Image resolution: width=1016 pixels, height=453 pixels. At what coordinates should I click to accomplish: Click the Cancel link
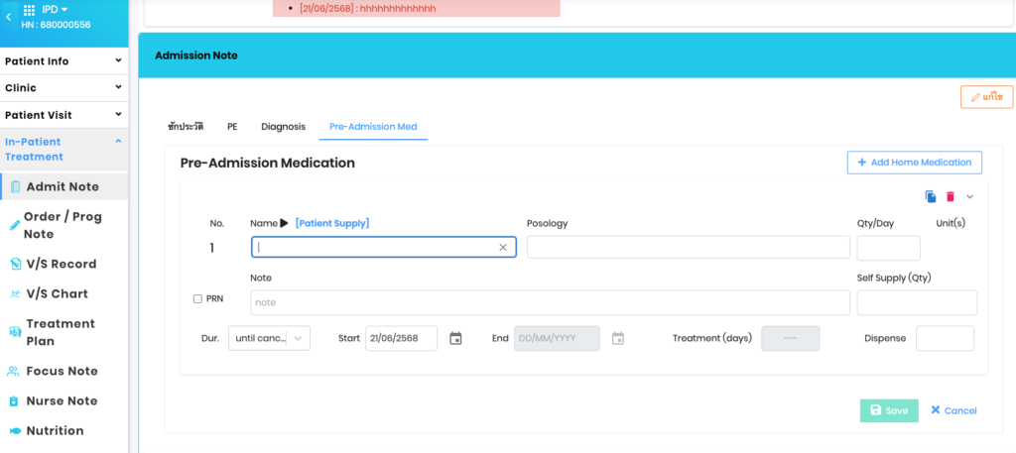(x=952, y=410)
